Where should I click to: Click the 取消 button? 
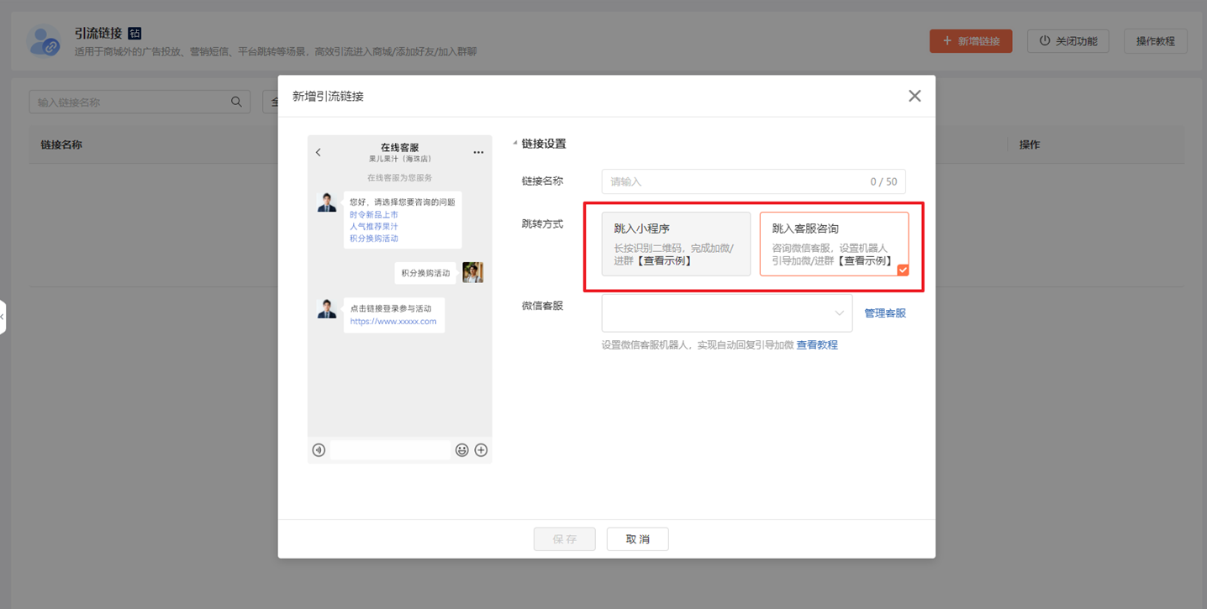tap(637, 539)
